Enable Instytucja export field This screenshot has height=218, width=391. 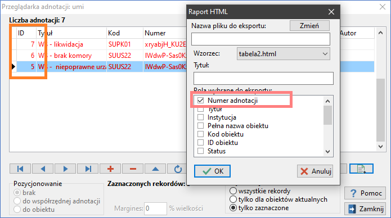coord(200,117)
